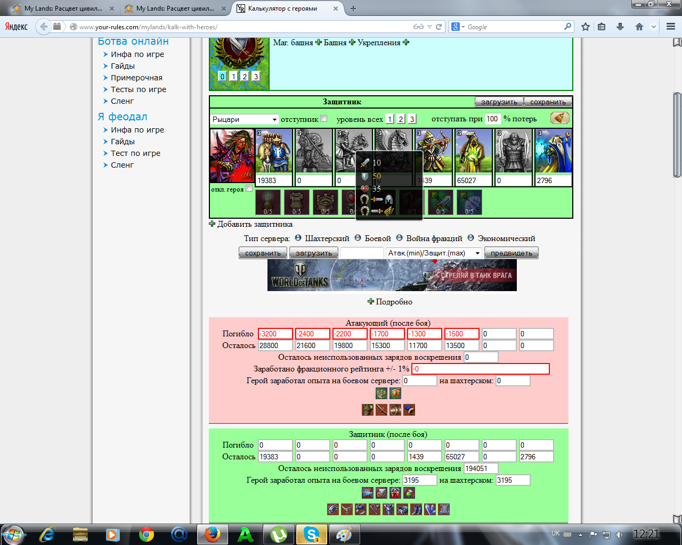Click the carrier unit count field 19383
The height and width of the screenshot is (545, 682).
coord(274,180)
